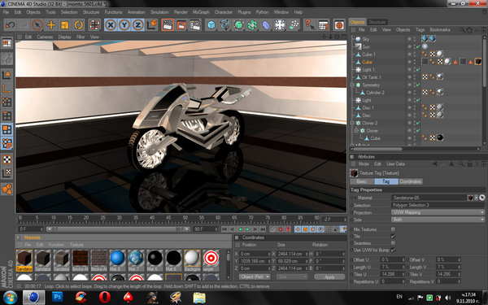The width and height of the screenshot is (488, 305).
Task: Activate the Scale tool
Action: coord(65,25)
